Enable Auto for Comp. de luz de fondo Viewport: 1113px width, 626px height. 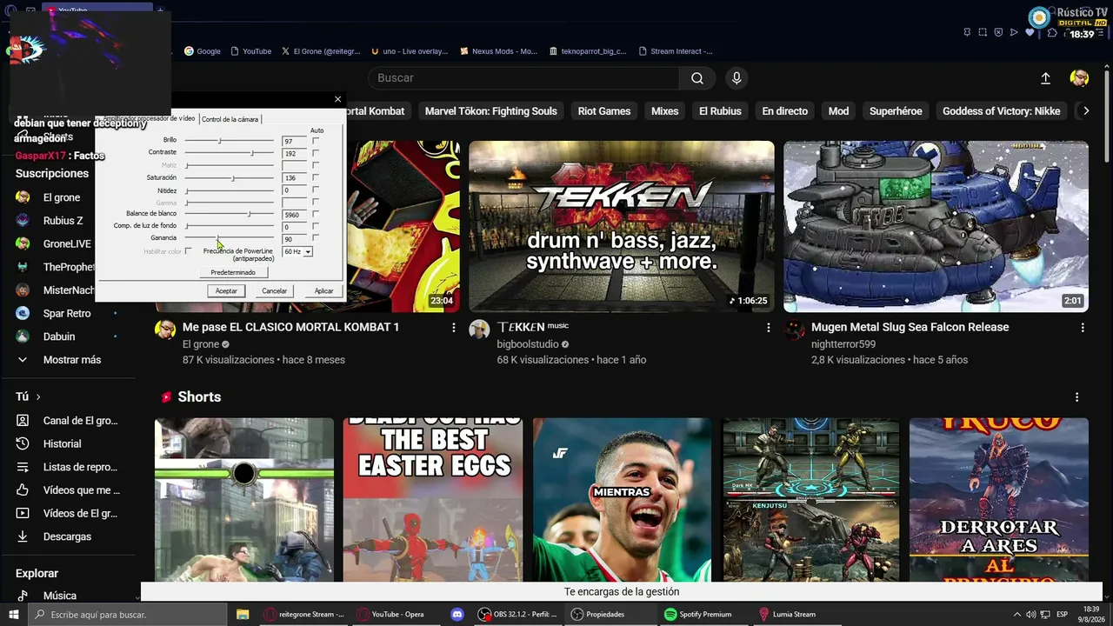pyautogui.click(x=316, y=226)
